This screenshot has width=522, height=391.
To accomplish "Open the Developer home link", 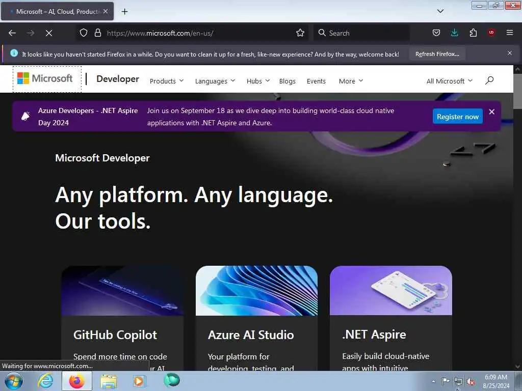I will pyautogui.click(x=118, y=79).
